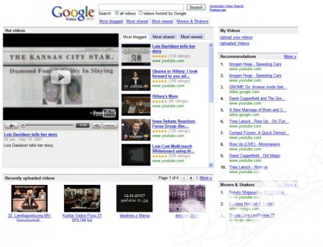Viewport: 323px width, 247px height.
Task: Click Low-Cost Multi-touch Whiteboard title link
Action: click(173, 148)
